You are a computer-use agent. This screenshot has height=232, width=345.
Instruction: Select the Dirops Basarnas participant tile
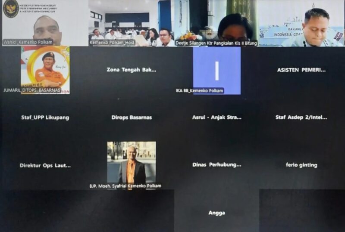pyautogui.click(x=132, y=118)
